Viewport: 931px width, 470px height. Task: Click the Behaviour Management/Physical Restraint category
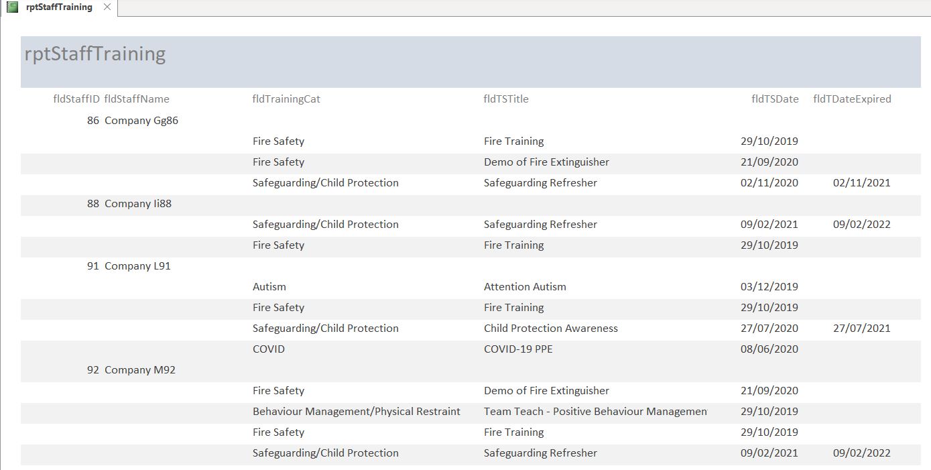(356, 412)
